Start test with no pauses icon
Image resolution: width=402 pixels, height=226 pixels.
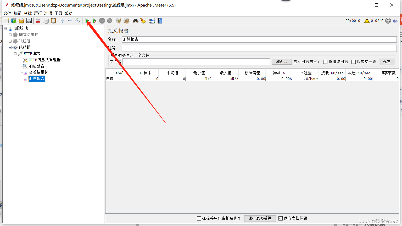[x=94, y=21]
